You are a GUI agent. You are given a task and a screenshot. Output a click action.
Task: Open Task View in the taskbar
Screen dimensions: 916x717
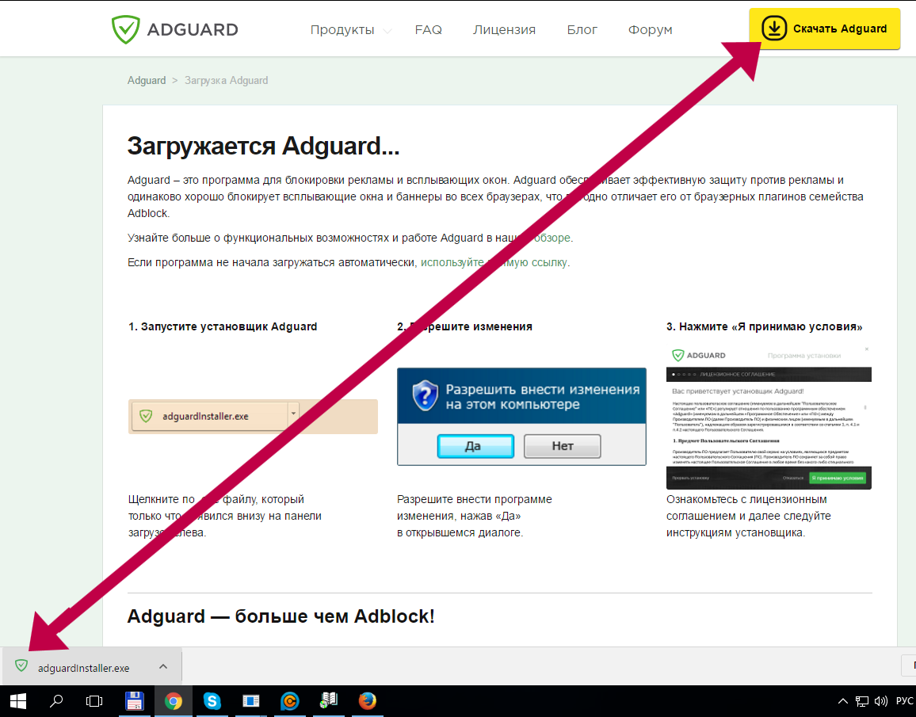[x=95, y=701]
